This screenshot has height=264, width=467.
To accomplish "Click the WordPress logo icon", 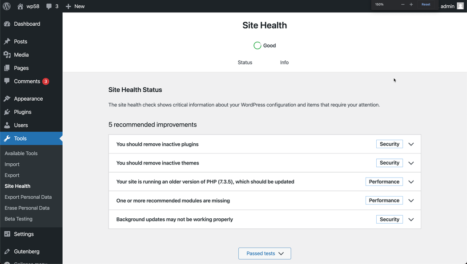I will pos(7,6).
